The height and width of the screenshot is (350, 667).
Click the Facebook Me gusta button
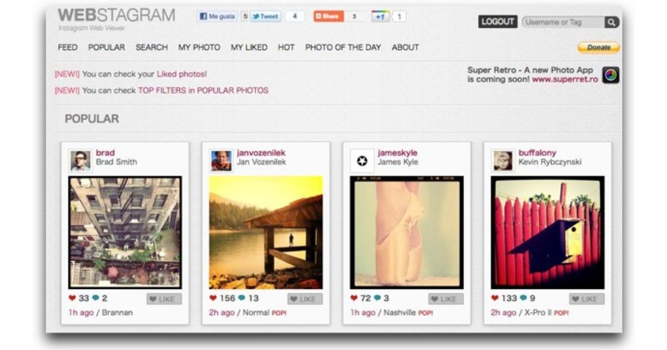tap(217, 17)
